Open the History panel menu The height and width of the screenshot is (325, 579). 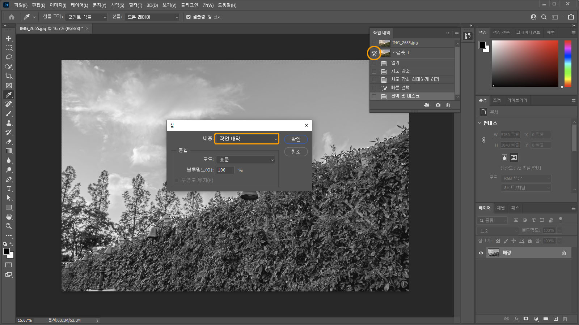(x=457, y=33)
